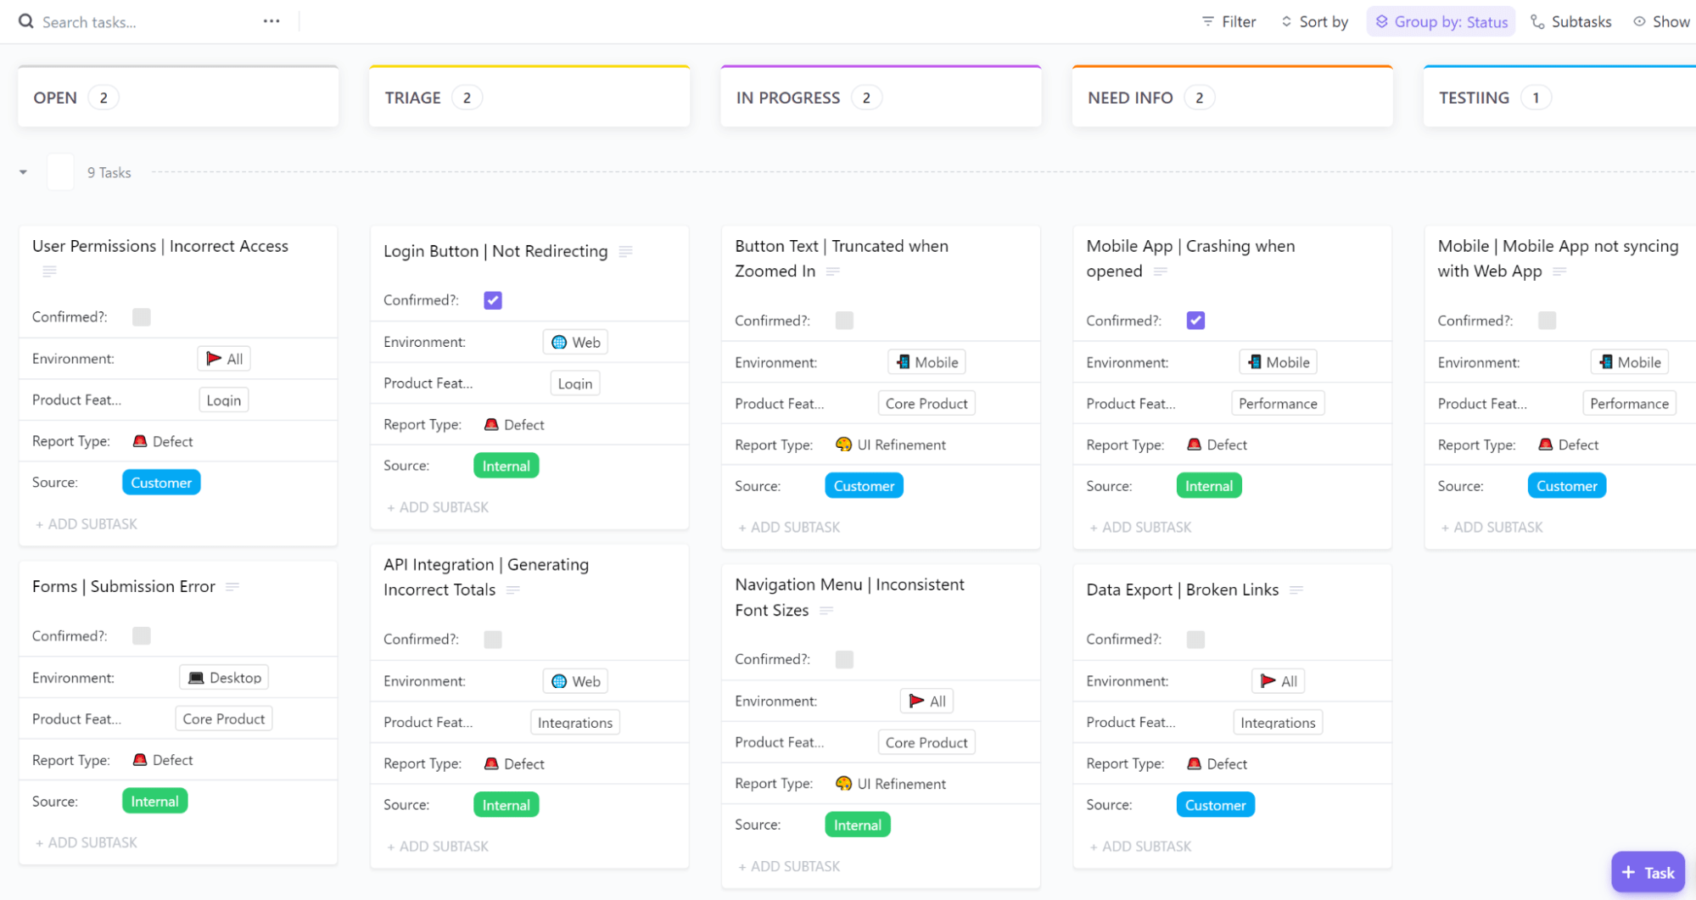The width and height of the screenshot is (1696, 900).
Task: Check Confirmed on User Permissions task
Action: pos(142,317)
